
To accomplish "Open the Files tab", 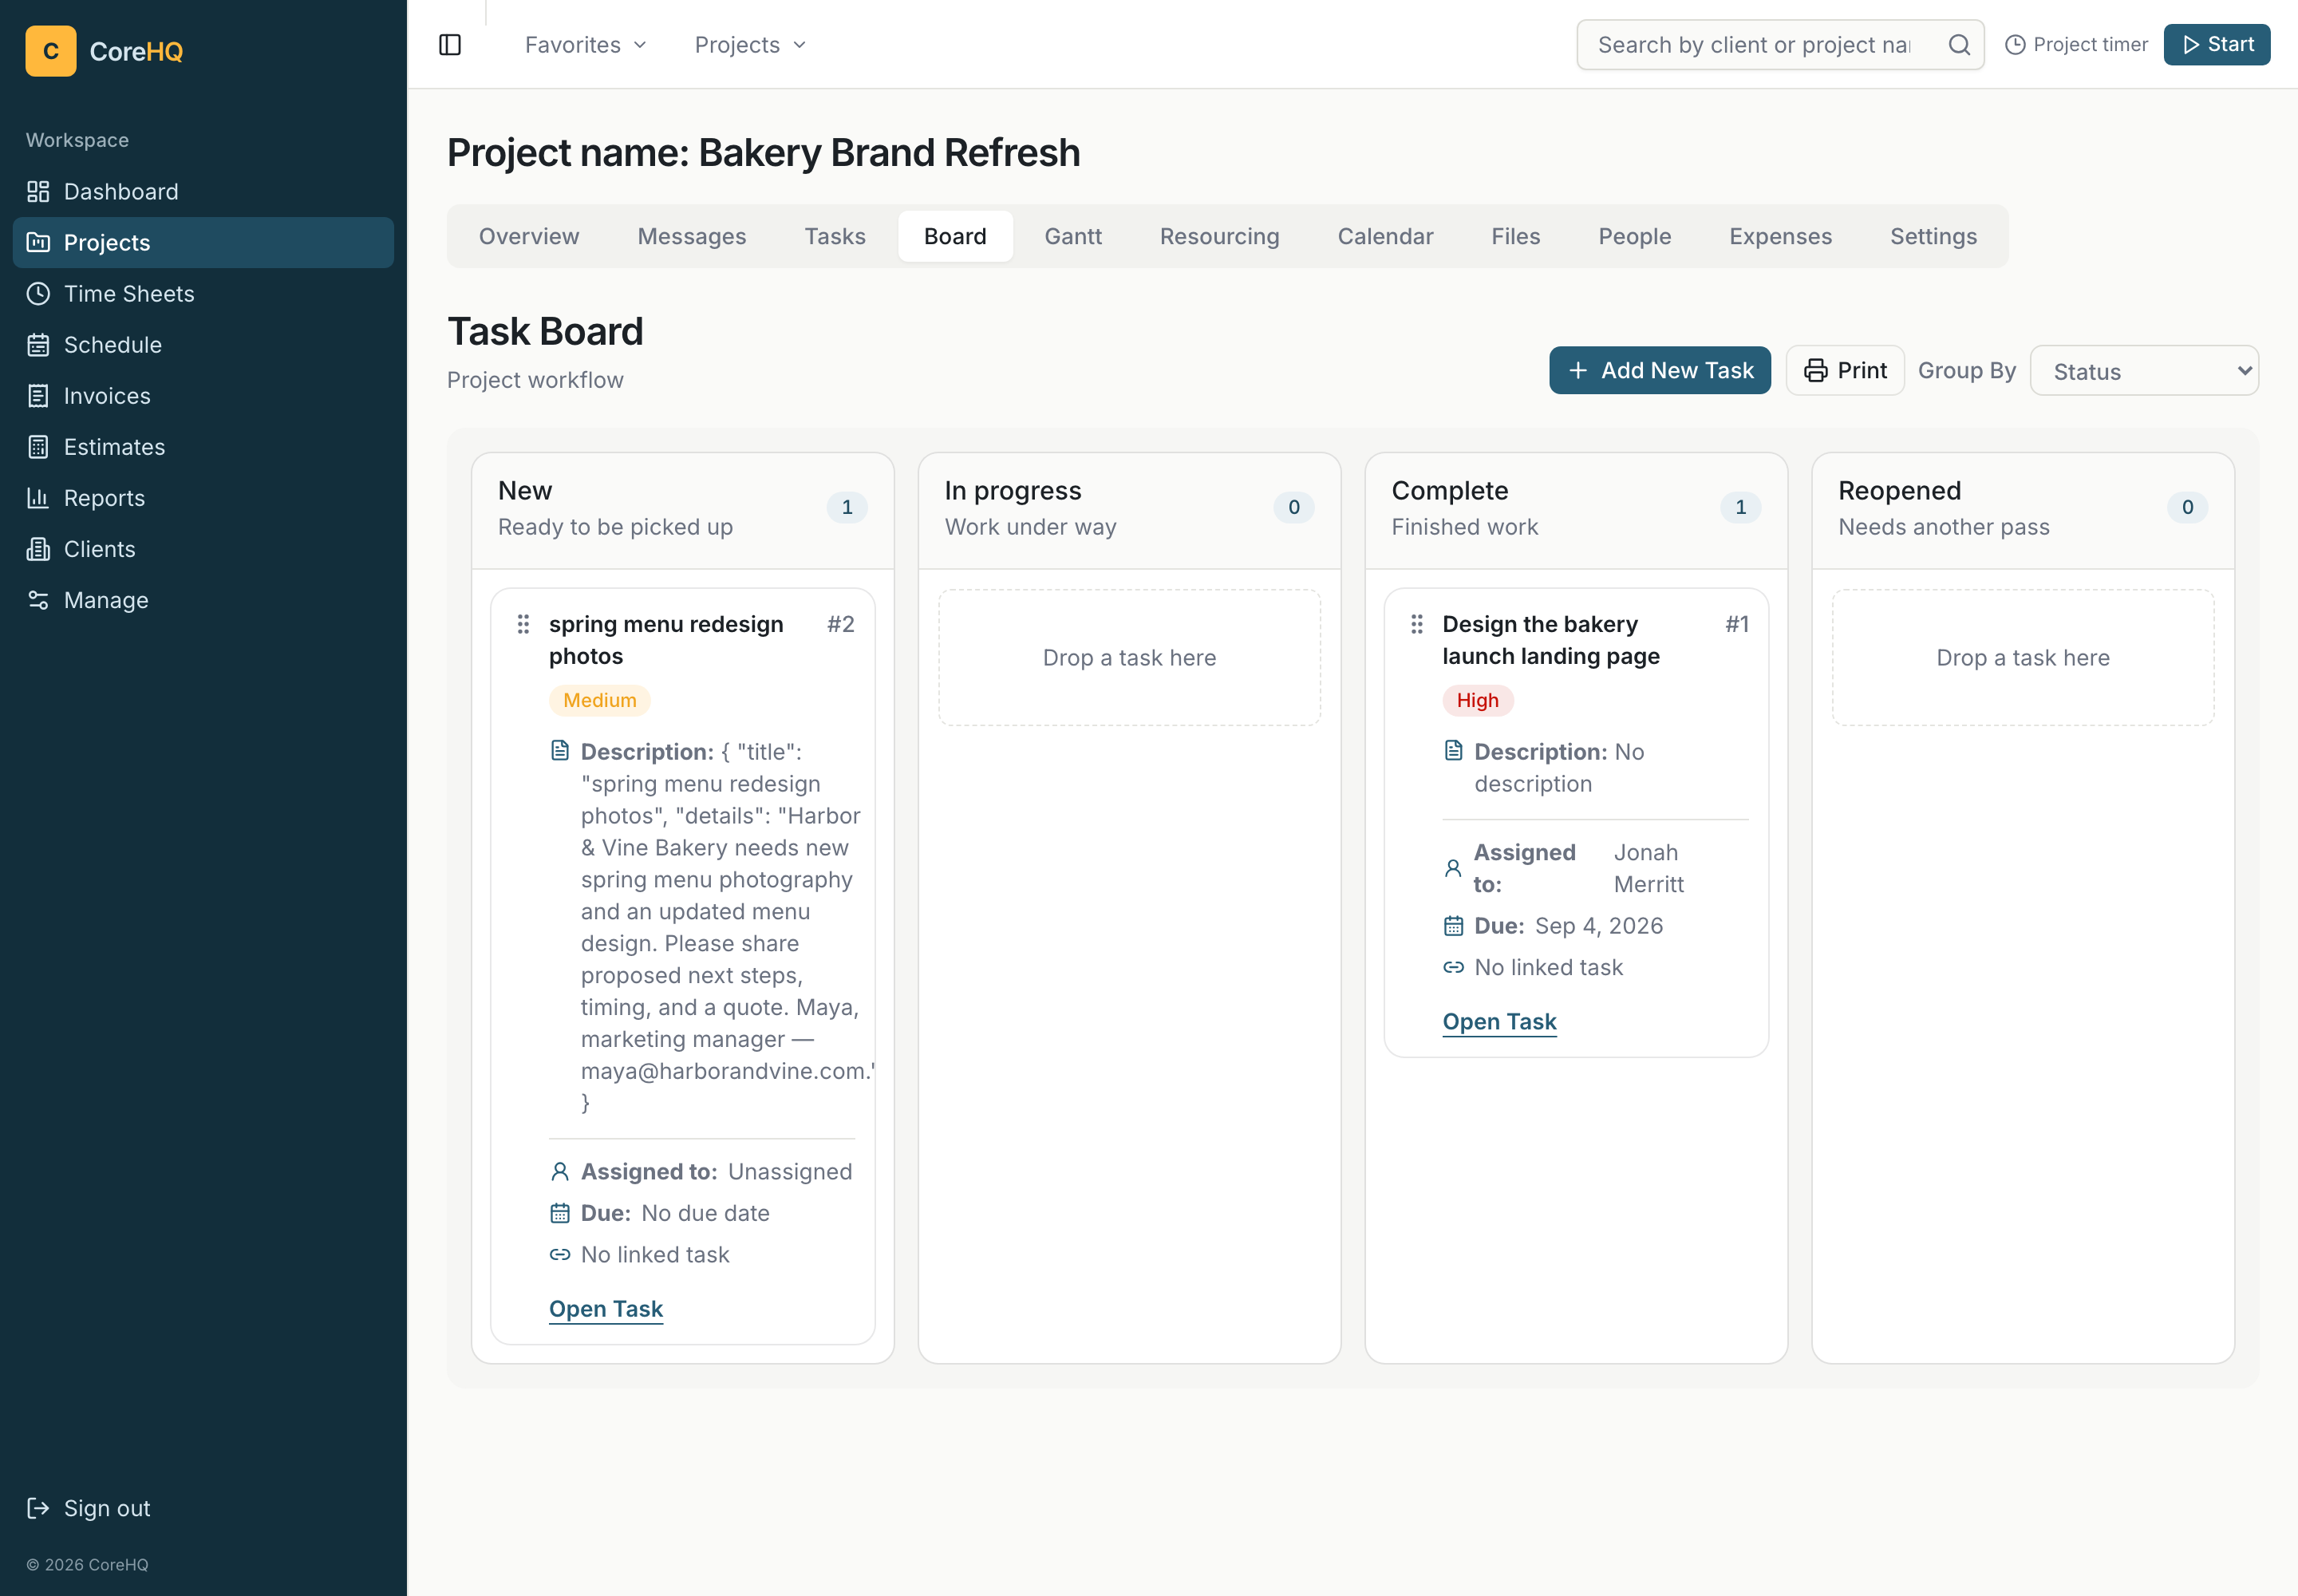I will [x=1515, y=236].
